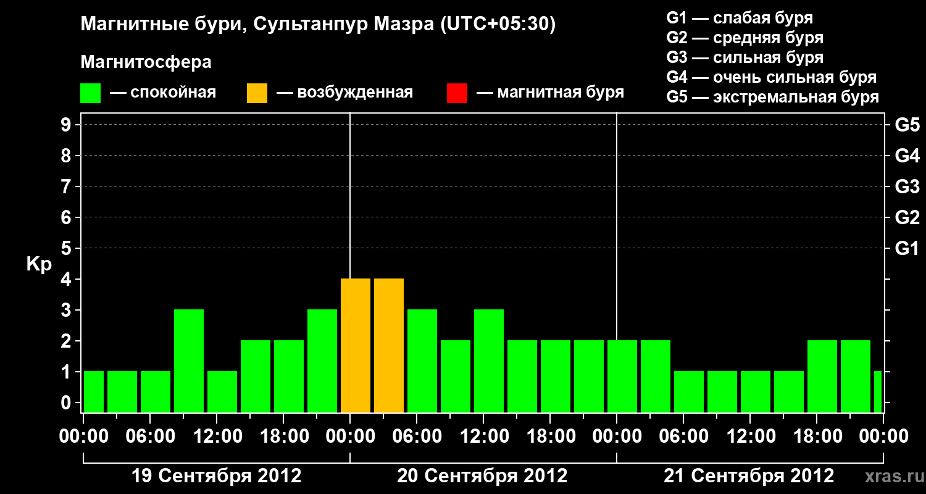Click the narrow last green bar on 21 September
This screenshot has width=926, height=494.
tap(878, 391)
